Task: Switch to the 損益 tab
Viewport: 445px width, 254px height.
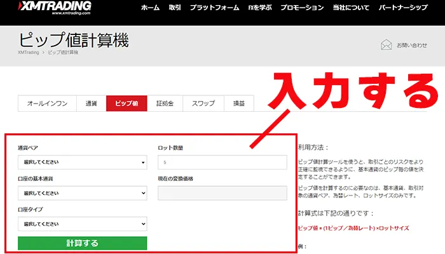Action: tap(238, 104)
